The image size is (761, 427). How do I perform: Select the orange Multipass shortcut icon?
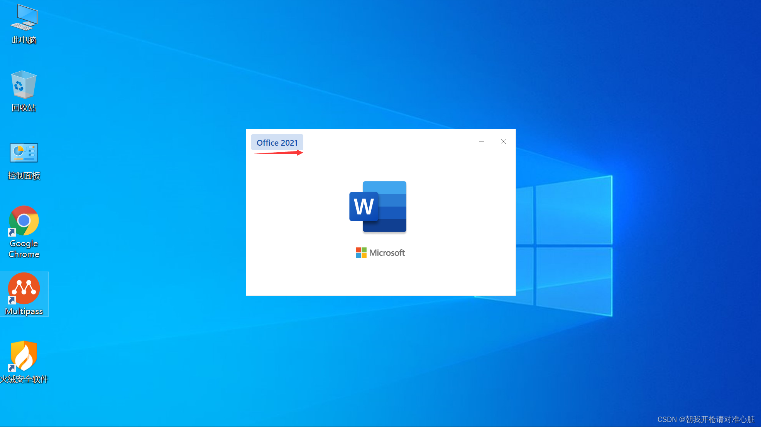click(x=24, y=288)
